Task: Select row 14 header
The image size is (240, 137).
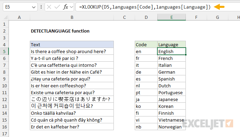Action: click(4, 113)
